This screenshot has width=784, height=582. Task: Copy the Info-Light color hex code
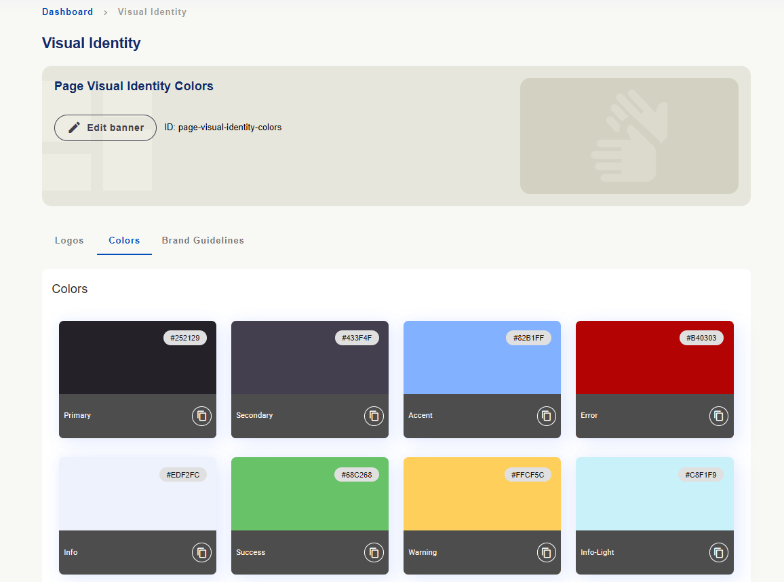click(x=718, y=553)
